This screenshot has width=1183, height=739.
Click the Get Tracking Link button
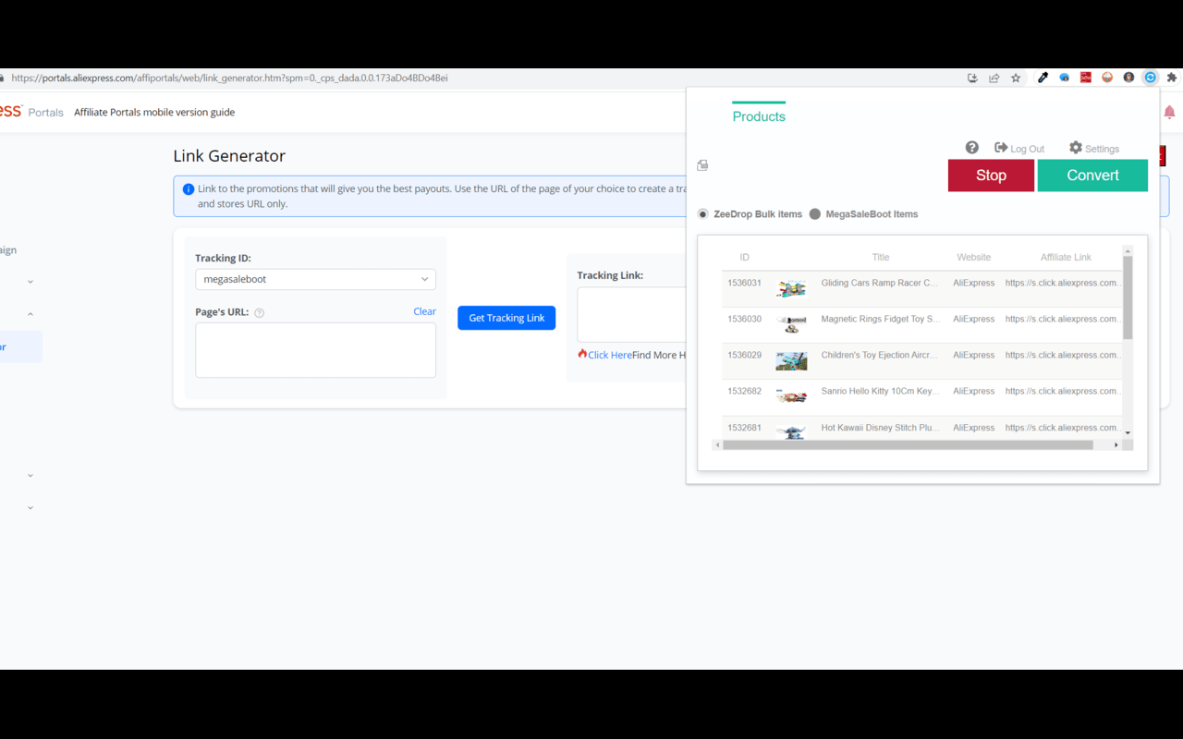pyautogui.click(x=506, y=317)
